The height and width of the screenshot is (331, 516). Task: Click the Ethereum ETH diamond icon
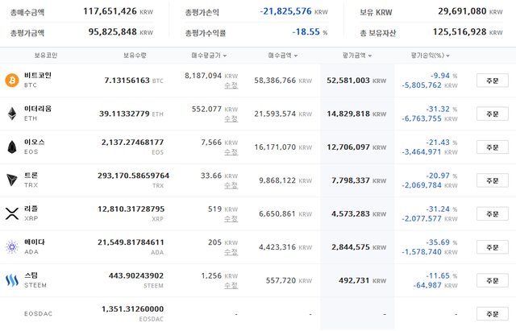pyautogui.click(x=12, y=114)
